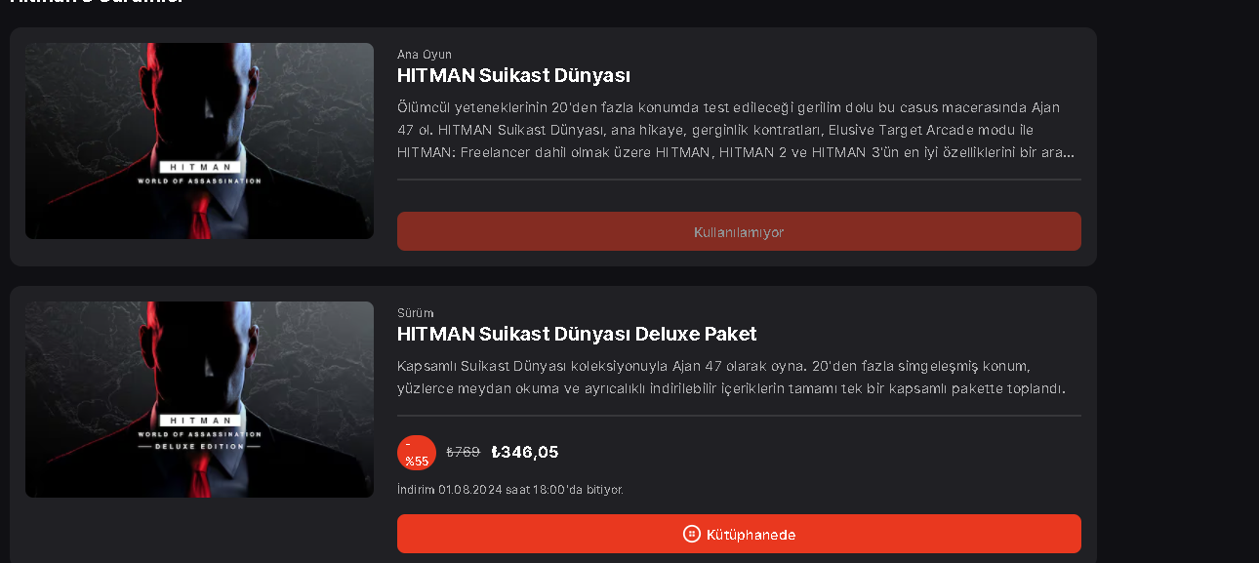The width and height of the screenshot is (1259, 563).
Task: Click the red tie on the Deluxe Paket cover
Action: click(200, 477)
